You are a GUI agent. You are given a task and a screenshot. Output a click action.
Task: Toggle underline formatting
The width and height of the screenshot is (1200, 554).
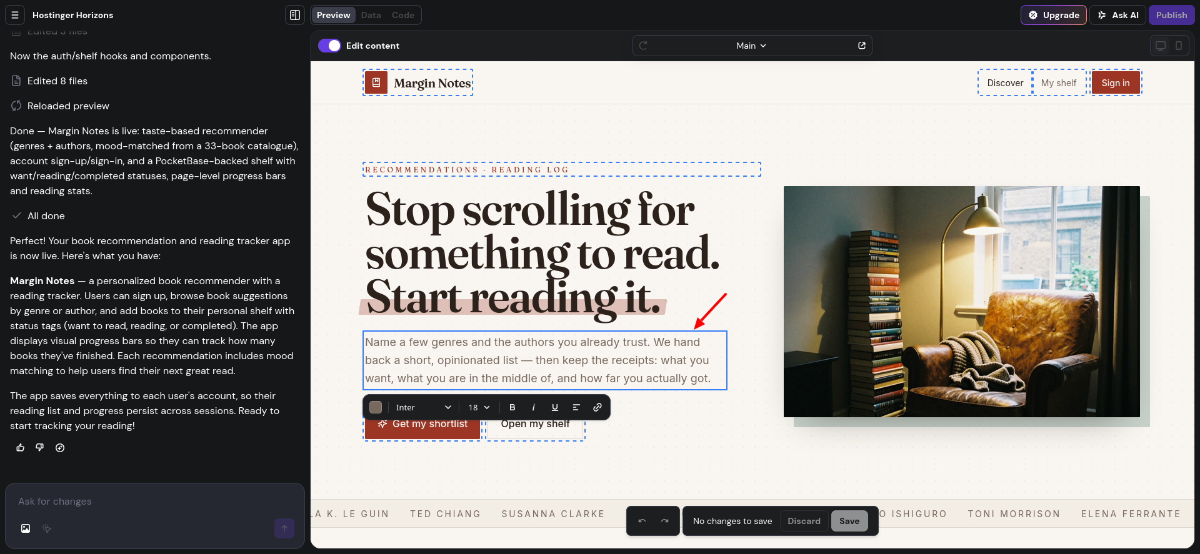tap(555, 407)
